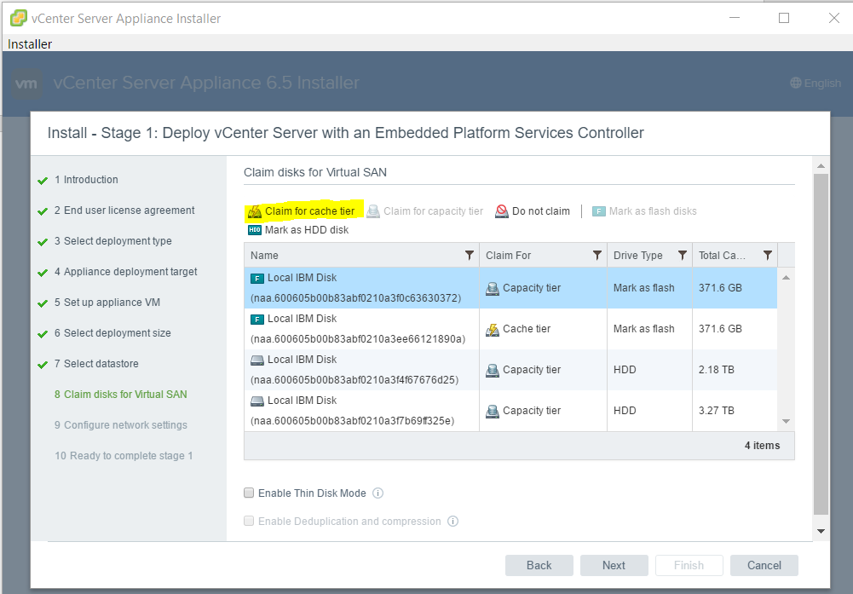Click the Mark as HDD disk icon
The height and width of the screenshot is (594, 853).
click(x=255, y=229)
